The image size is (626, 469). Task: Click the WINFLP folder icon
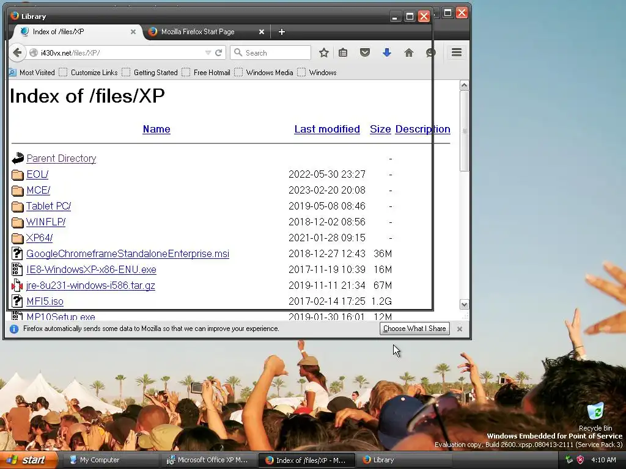17,222
